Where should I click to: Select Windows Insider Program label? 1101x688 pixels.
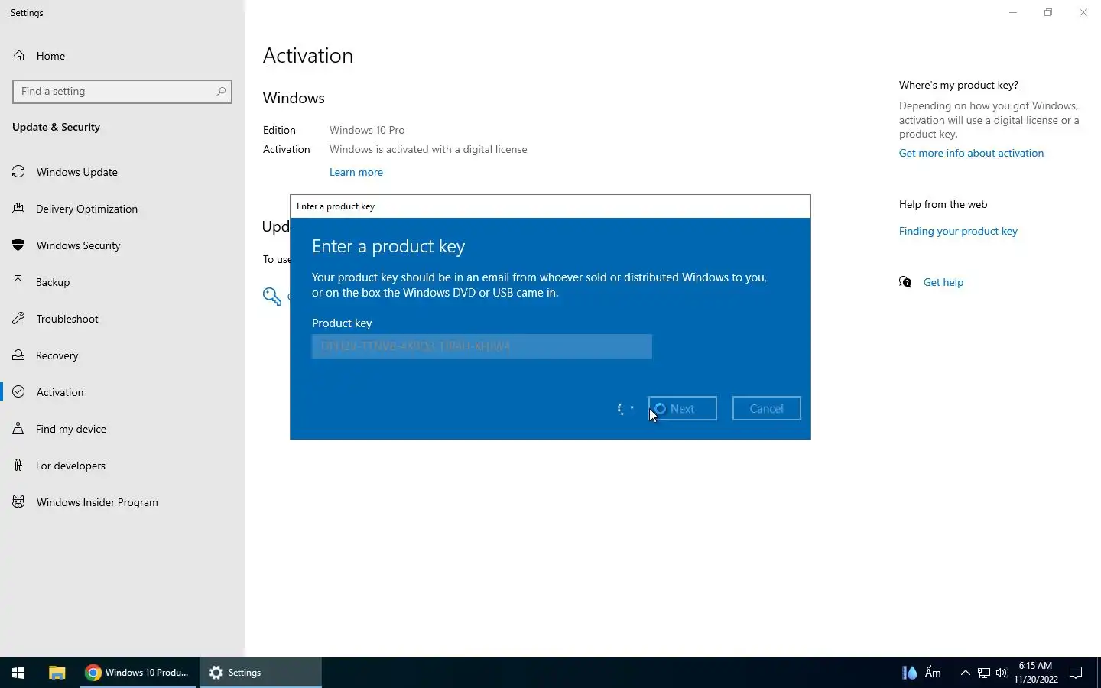pos(97,502)
